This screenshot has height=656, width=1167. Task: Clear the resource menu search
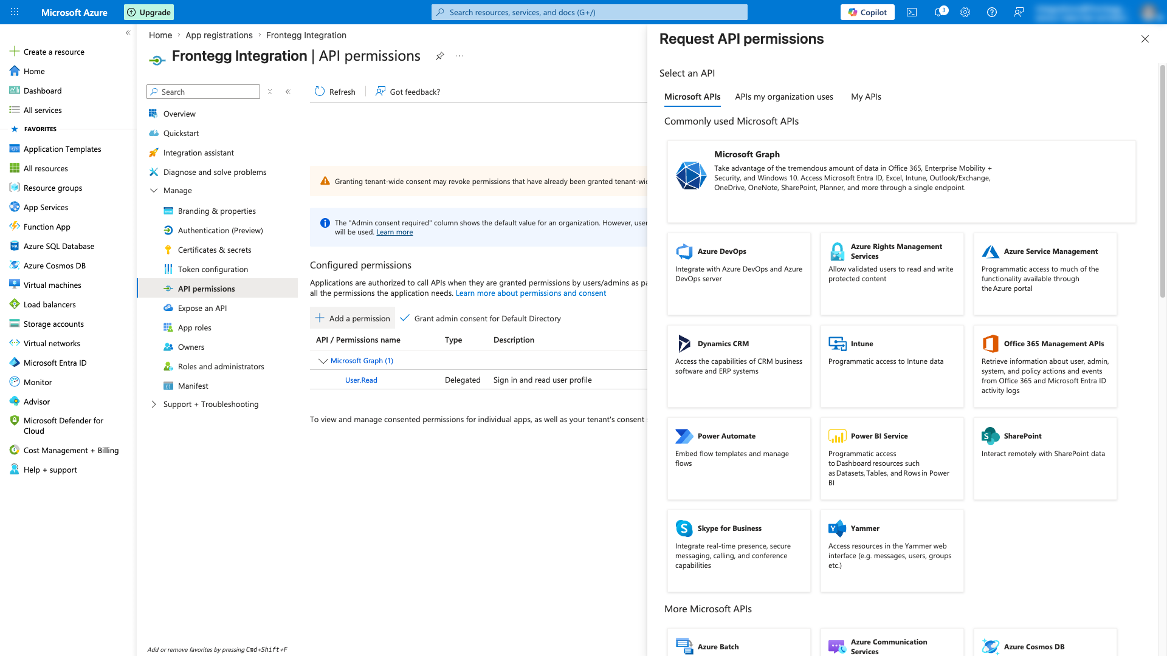pyautogui.click(x=270, y=92)
